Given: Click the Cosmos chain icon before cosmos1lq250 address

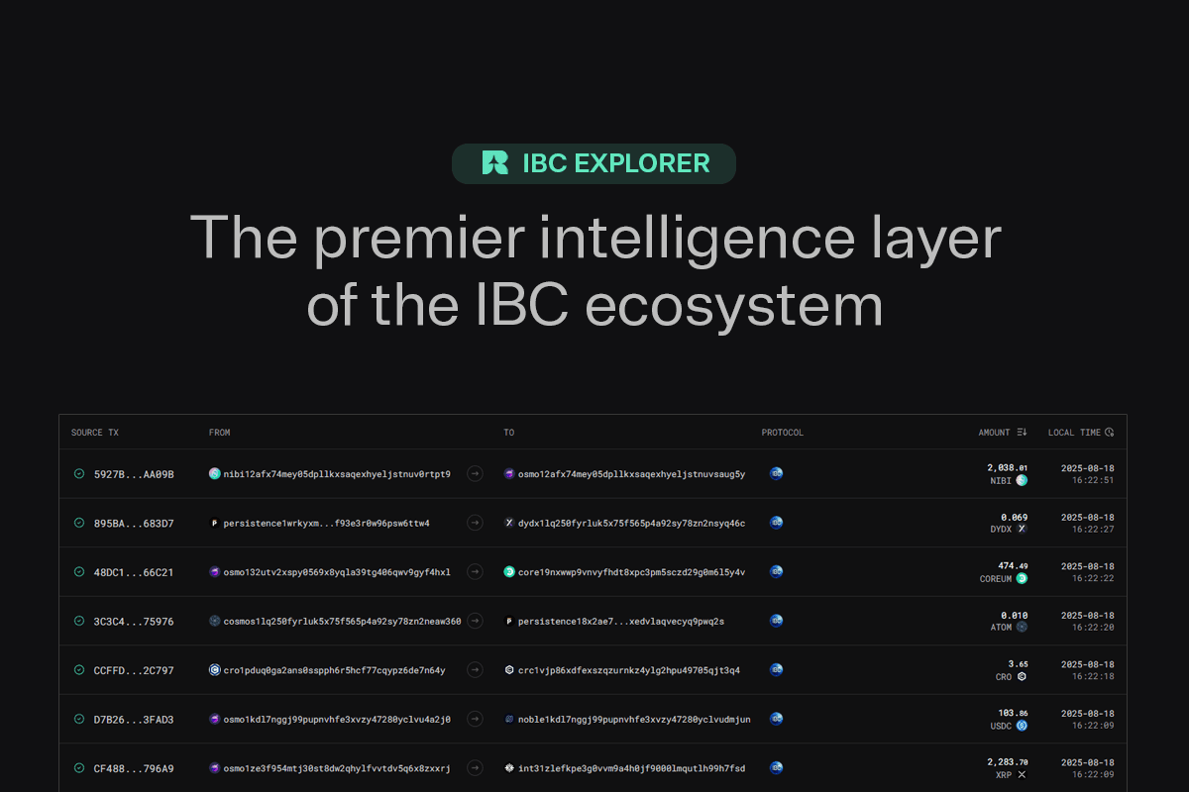Looking at the screenshot, I should (x=214, y=621).
